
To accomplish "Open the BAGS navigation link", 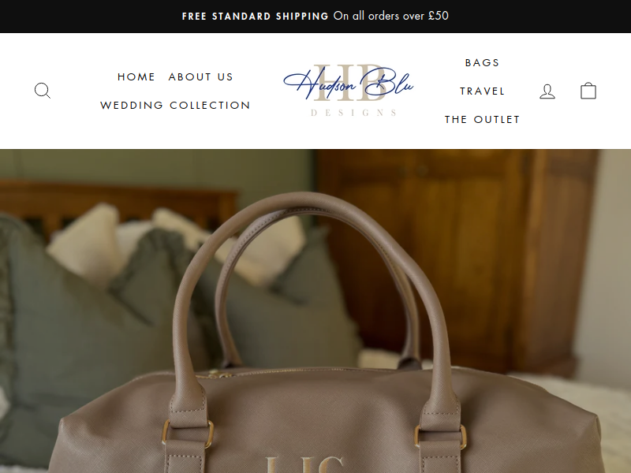I will click(x=482, y=63).
